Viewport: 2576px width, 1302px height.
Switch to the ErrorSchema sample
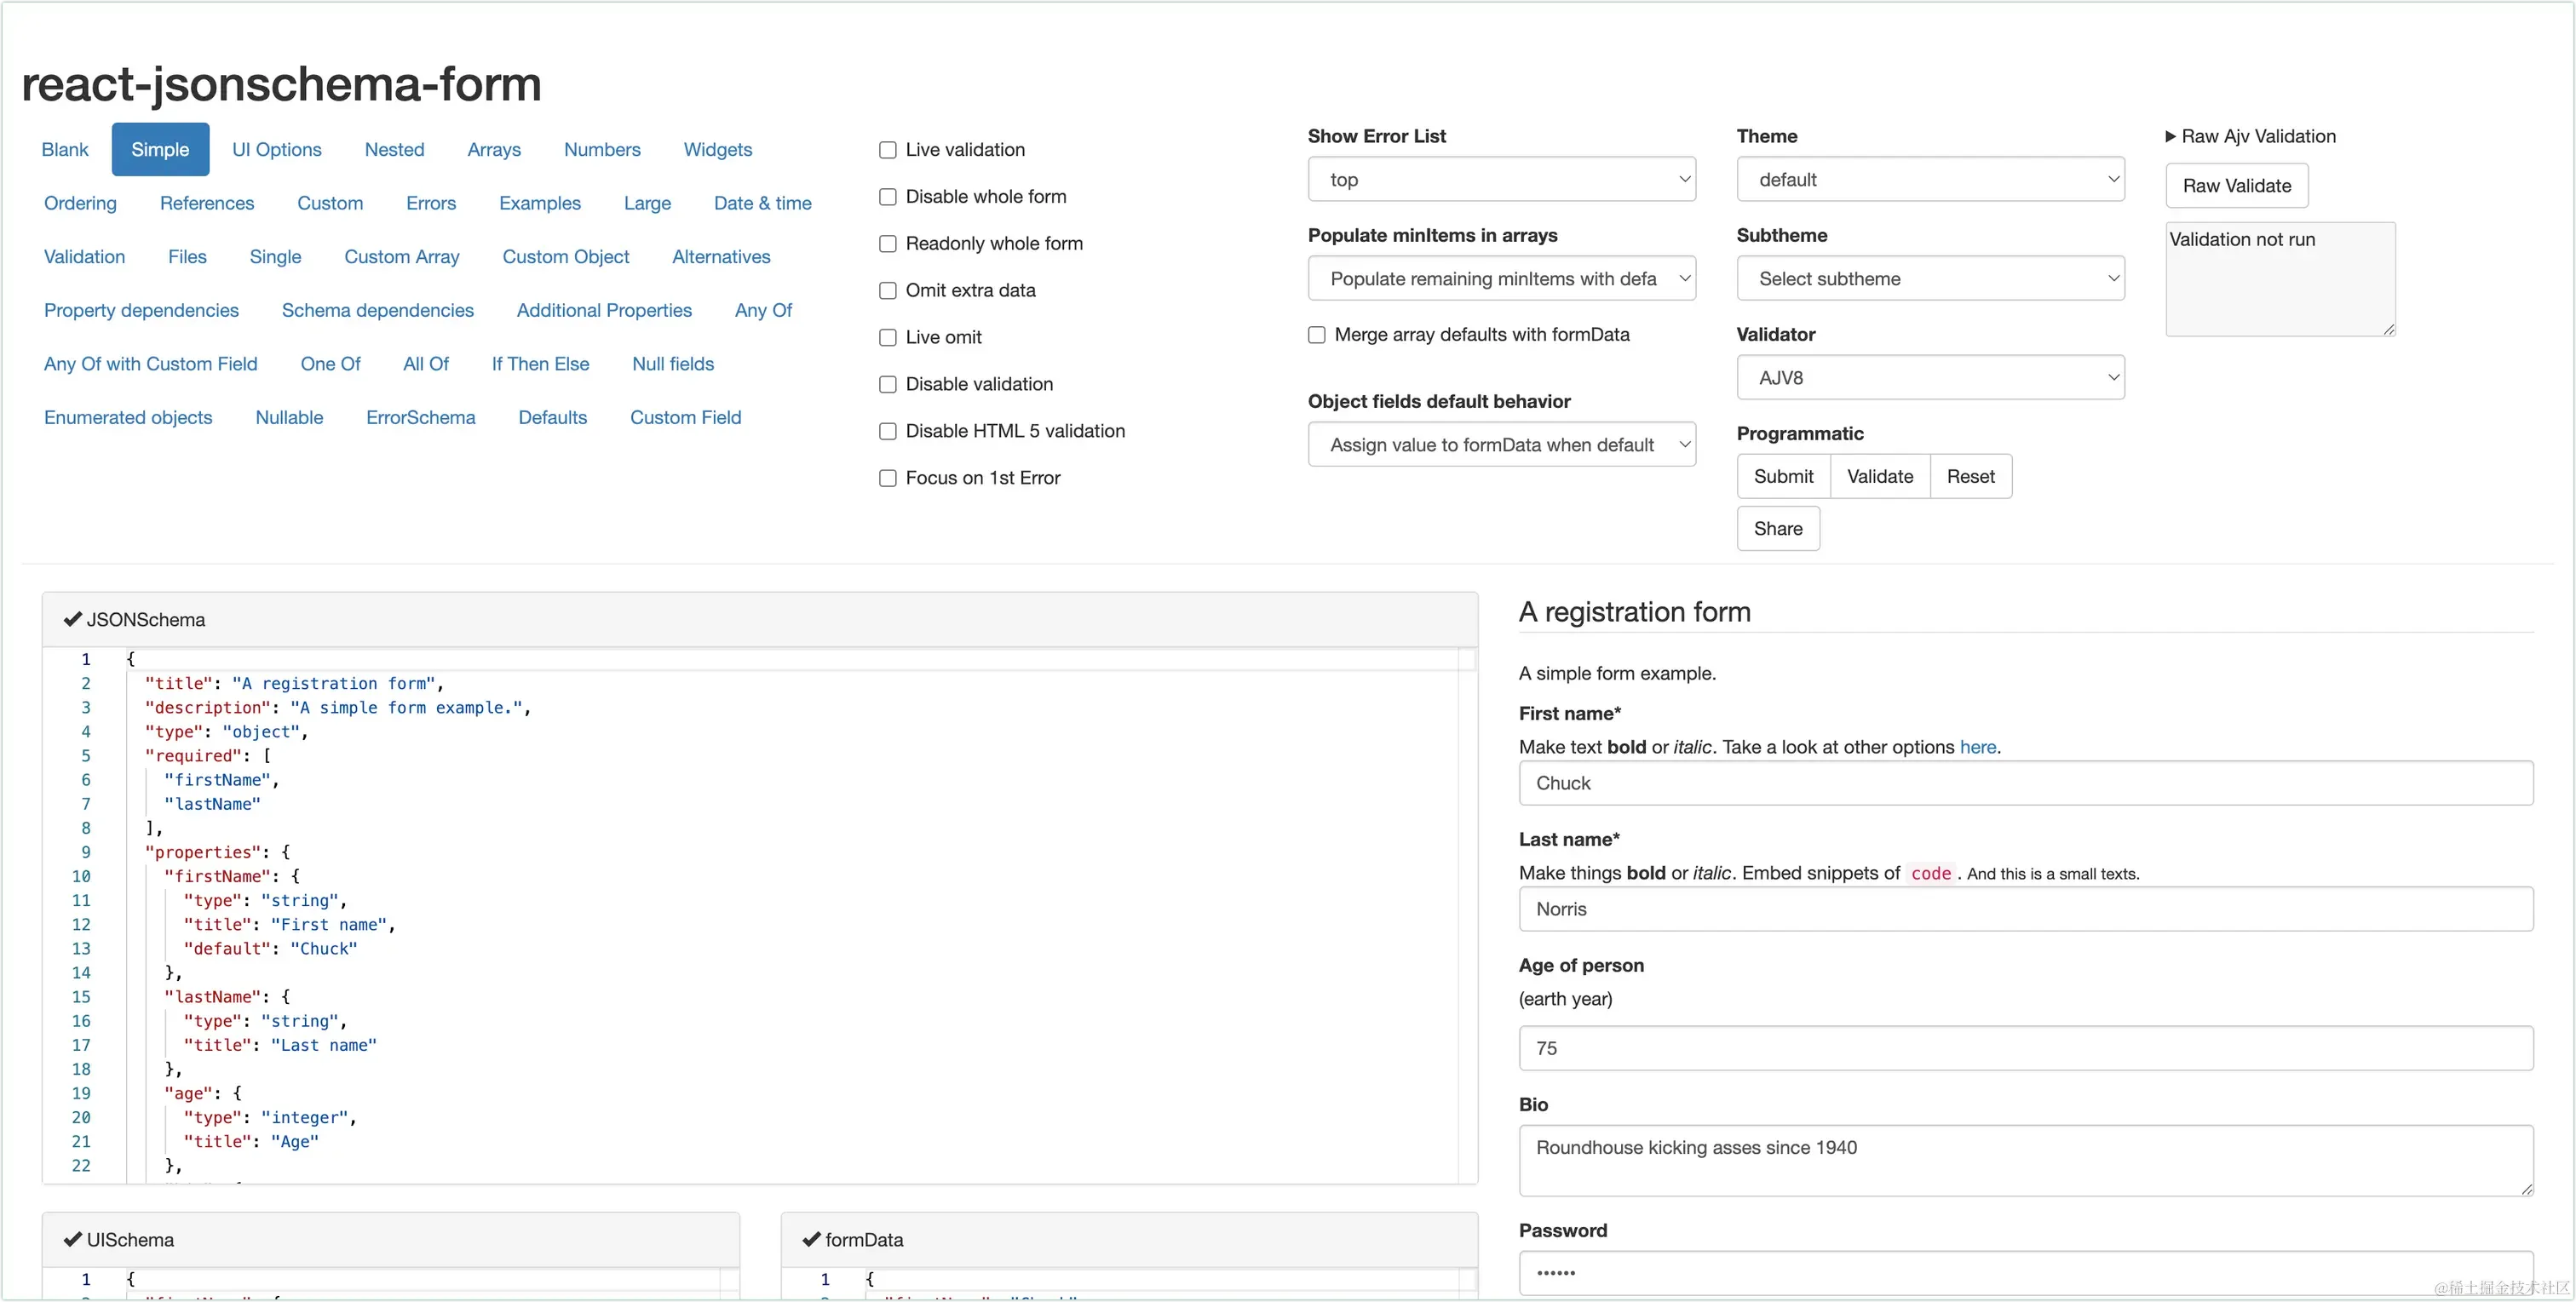coord(421,417)
